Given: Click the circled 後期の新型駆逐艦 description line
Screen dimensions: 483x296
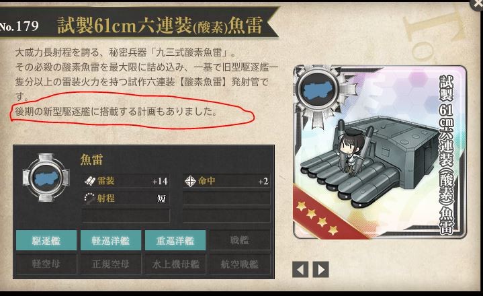Looking at the screenshot, I should (116, 111).
